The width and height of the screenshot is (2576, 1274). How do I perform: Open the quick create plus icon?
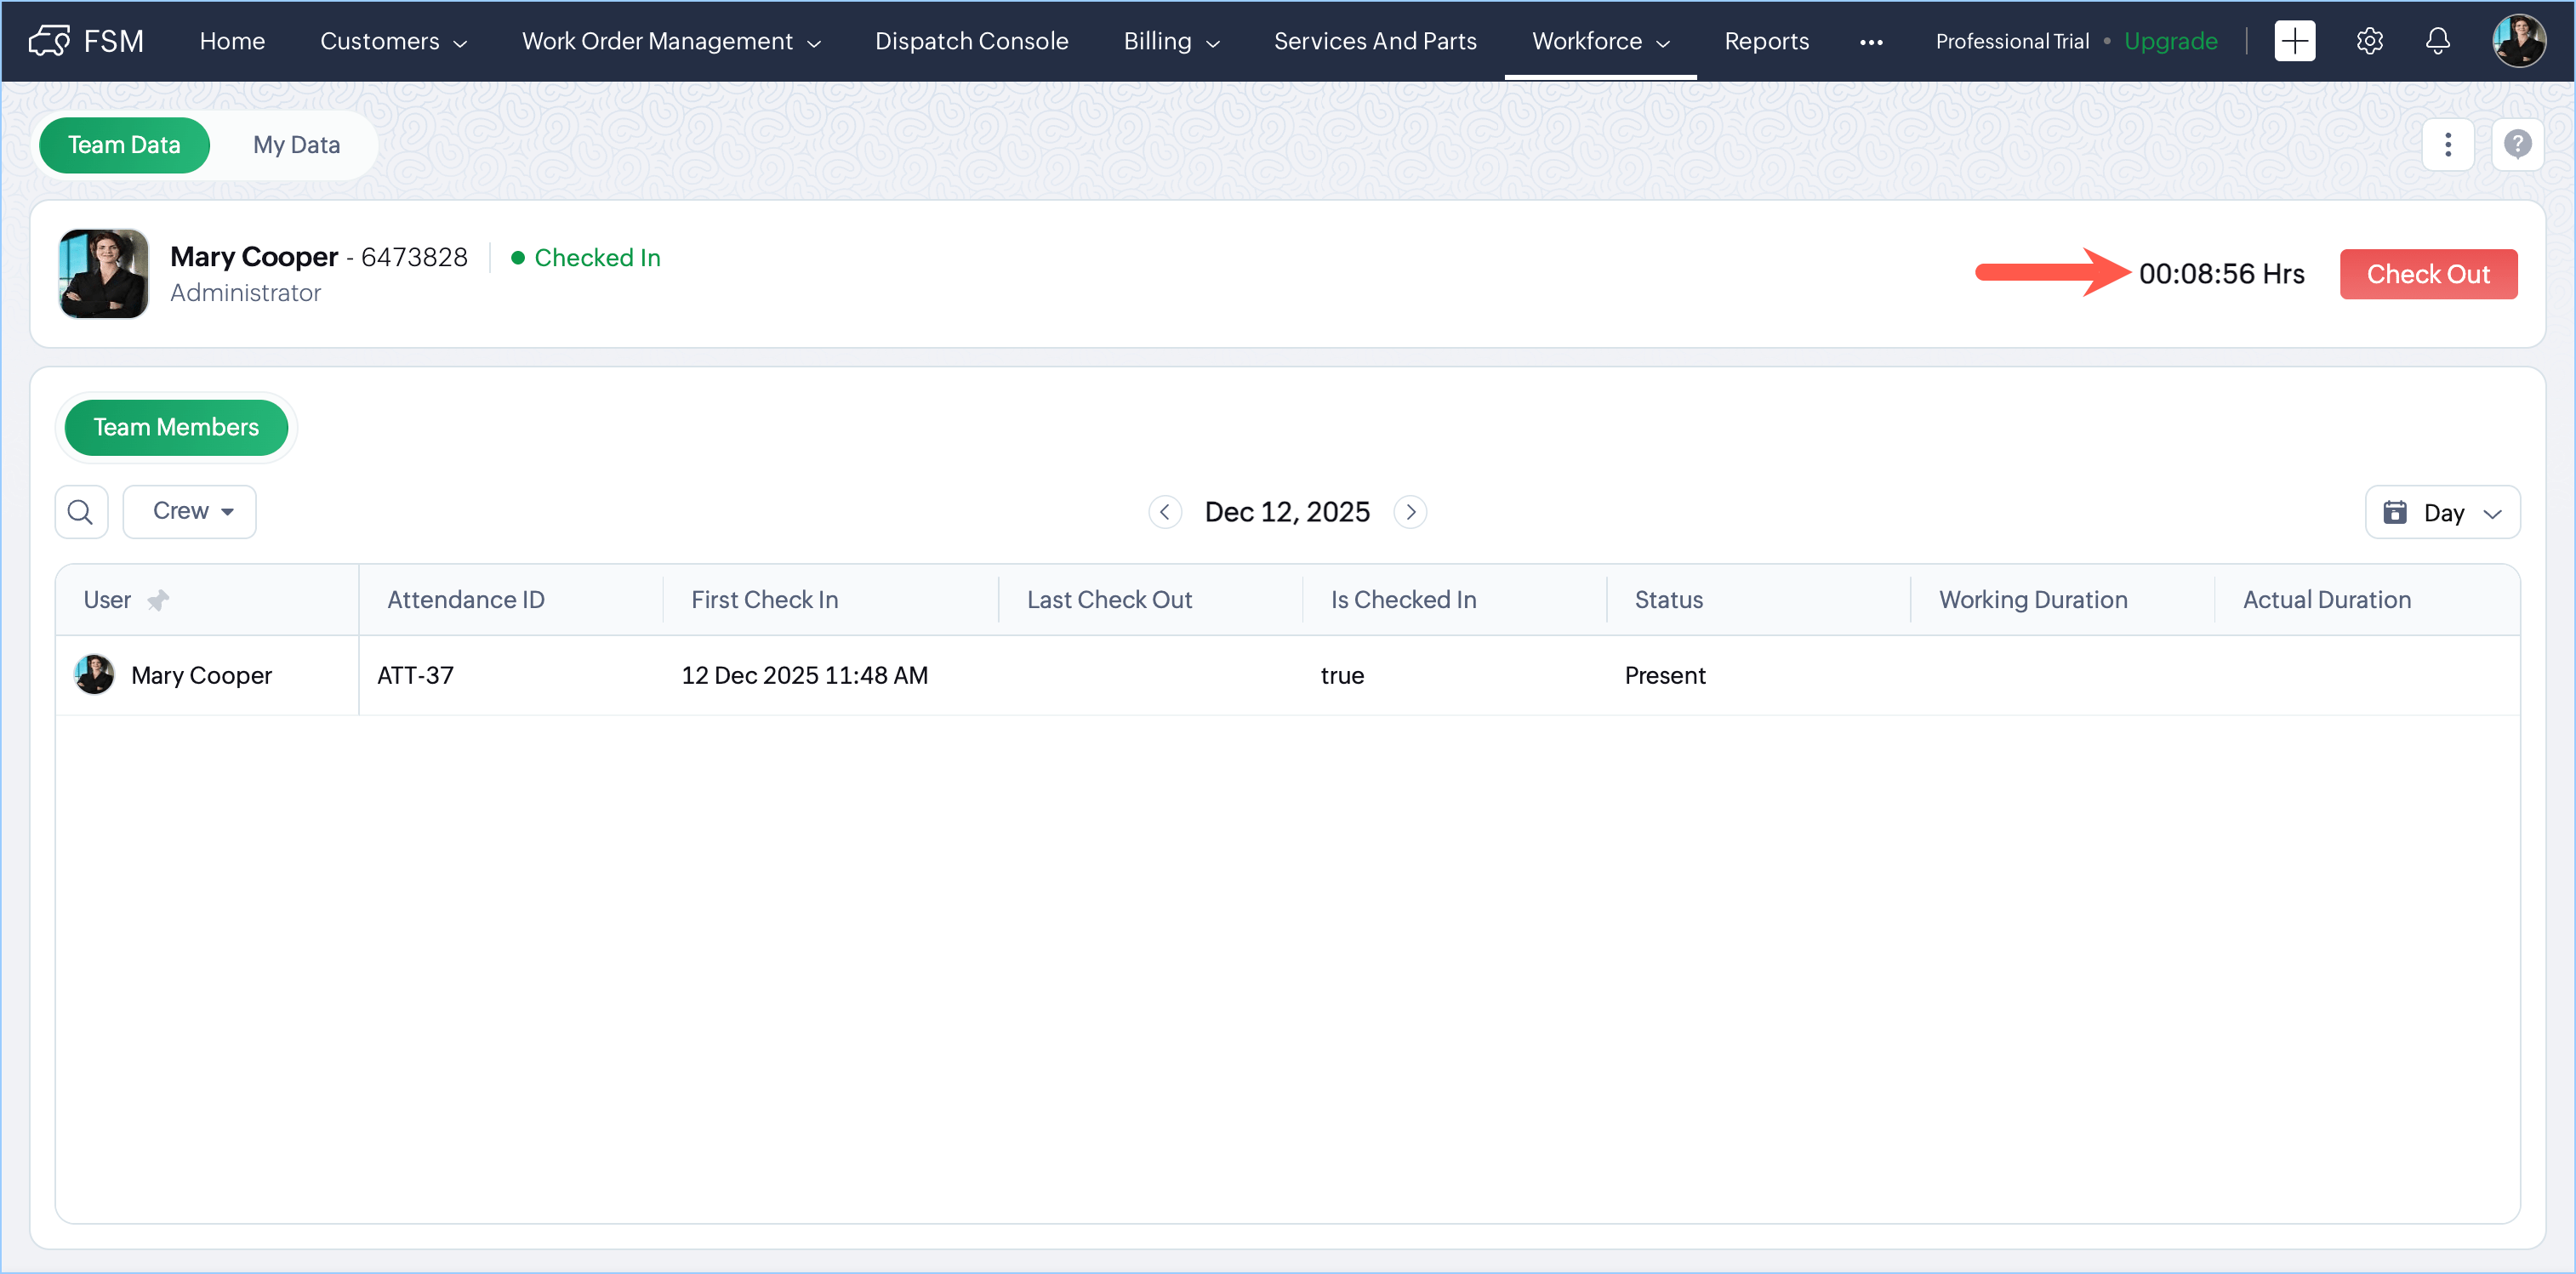click(2294, 41)
